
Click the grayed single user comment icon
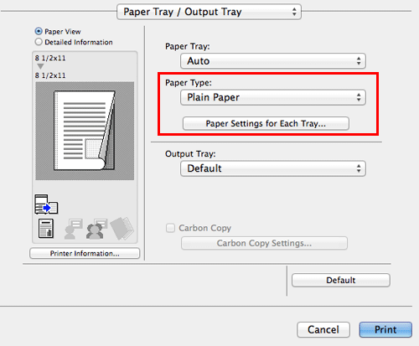click(x=73, y=229)
